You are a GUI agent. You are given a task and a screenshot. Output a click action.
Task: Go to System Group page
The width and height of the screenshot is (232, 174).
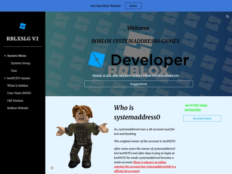(21, 63)
